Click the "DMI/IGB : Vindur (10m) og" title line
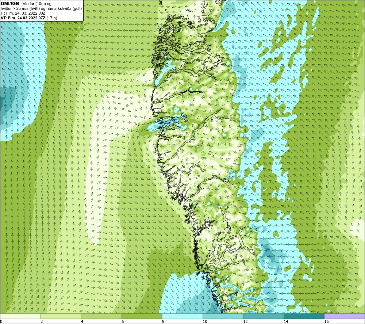Image resolution: width=365 pixels, height=324 pixels. [26, 4]
